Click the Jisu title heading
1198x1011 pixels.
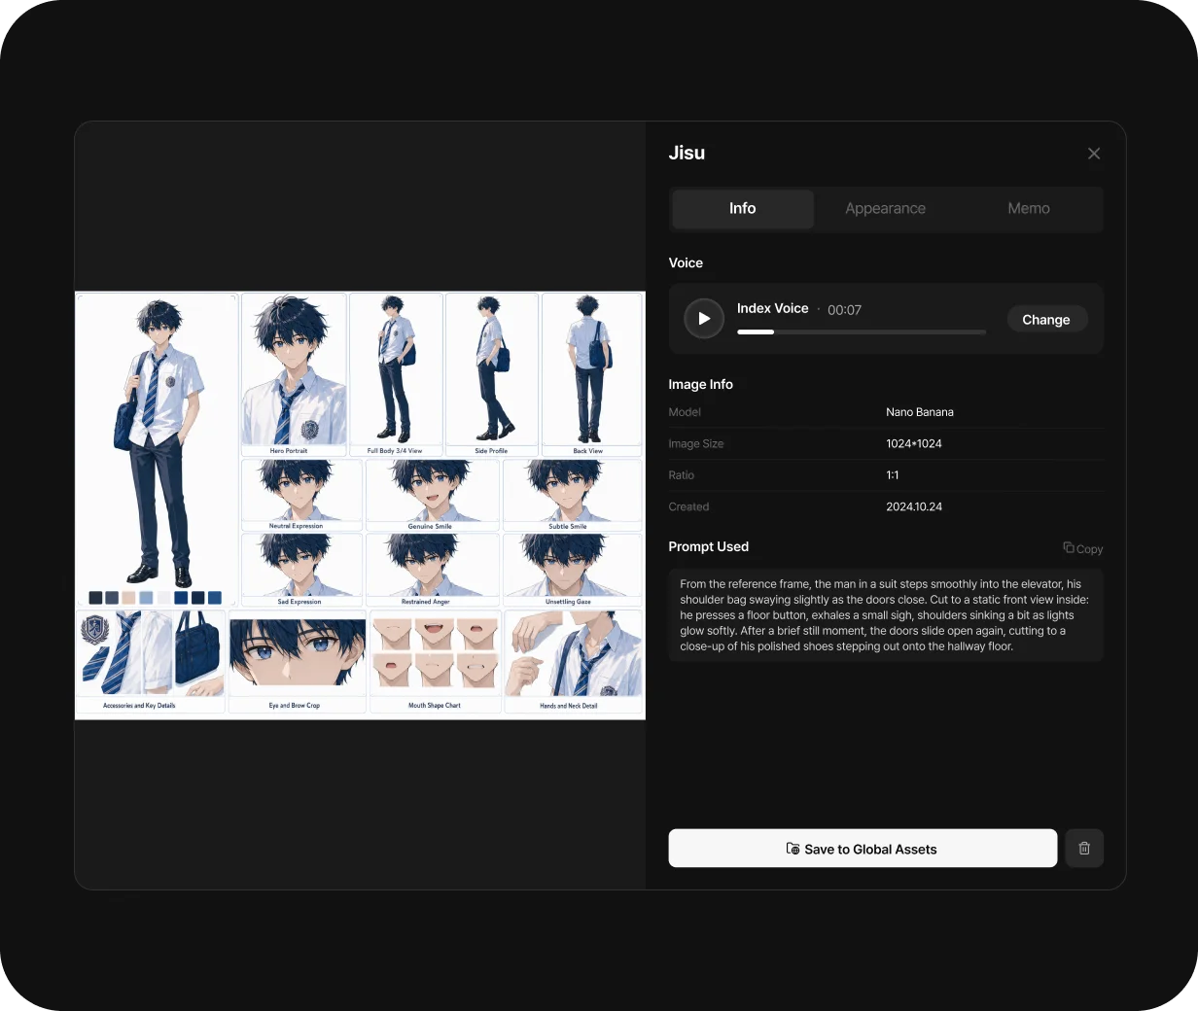pos(687,153)
